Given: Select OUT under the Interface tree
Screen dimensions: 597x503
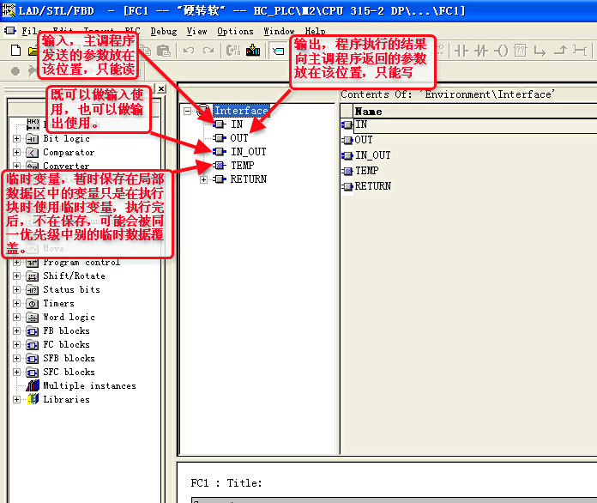Looking at the screenshot, I should [239, 138].
